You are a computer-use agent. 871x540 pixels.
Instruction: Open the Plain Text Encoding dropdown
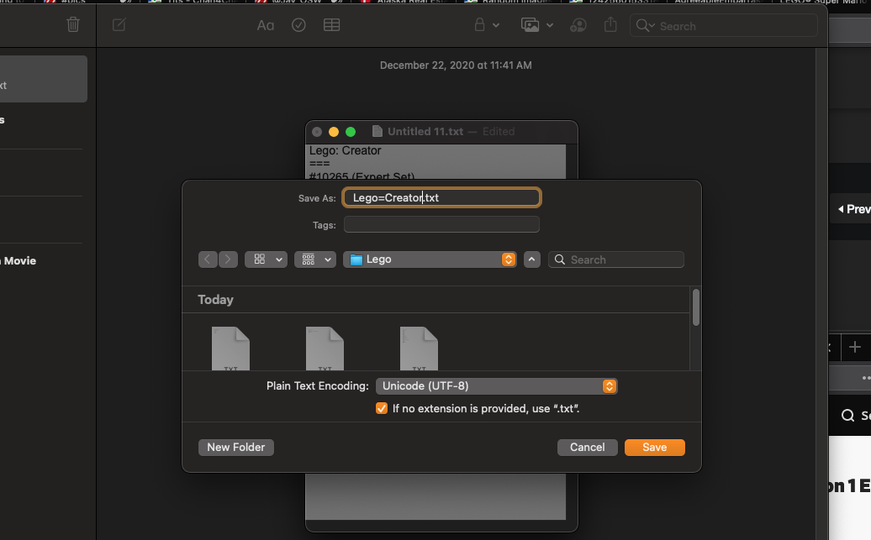tap(497, 385)
